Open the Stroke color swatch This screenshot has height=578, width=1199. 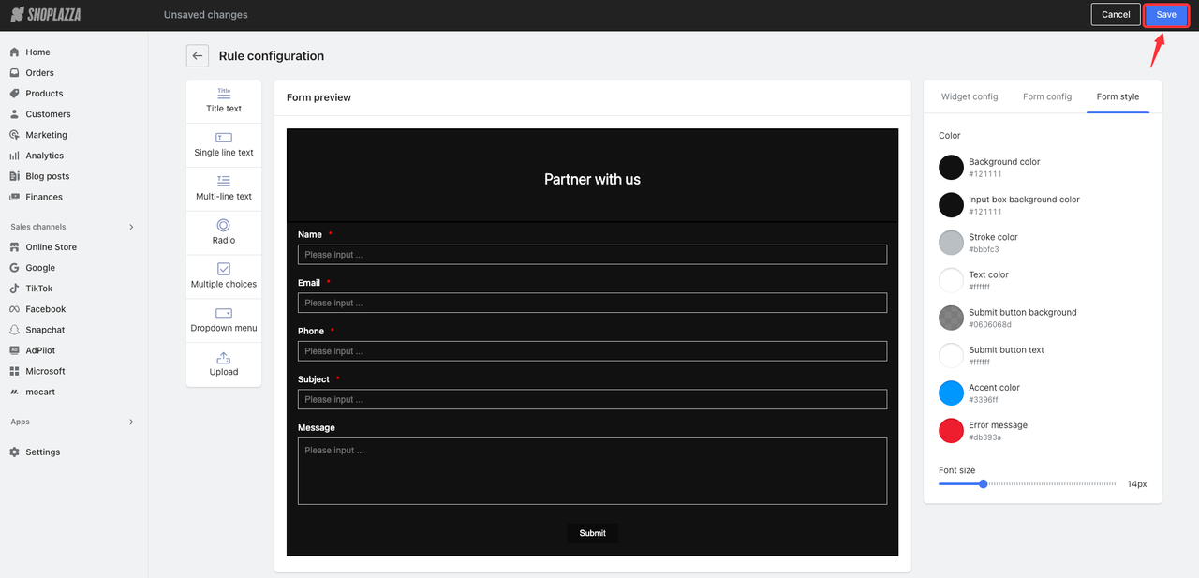(x=951, y=243)
